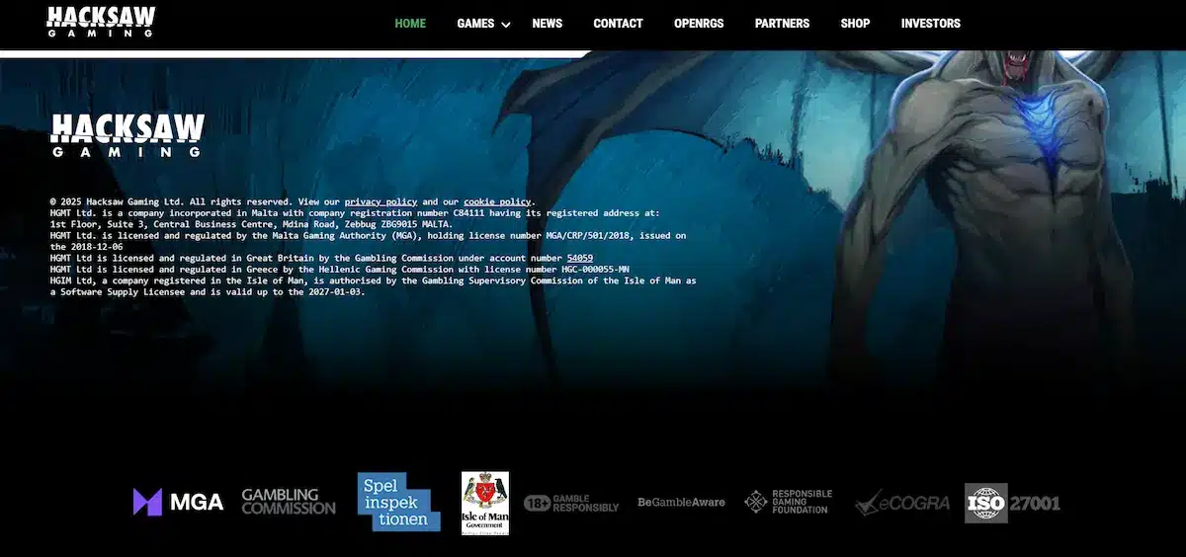Click Gambling Commission account number 54059
The image size is (1186, 557).
click(x=580, y=258)
